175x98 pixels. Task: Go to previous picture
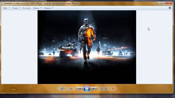click(x=80, y=89)
